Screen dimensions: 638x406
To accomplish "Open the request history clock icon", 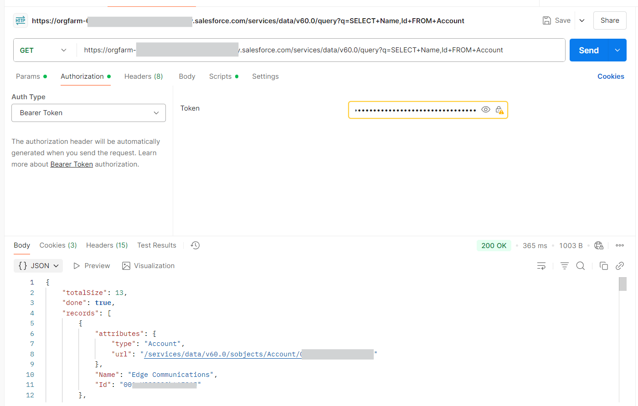I will pos(195,245).
